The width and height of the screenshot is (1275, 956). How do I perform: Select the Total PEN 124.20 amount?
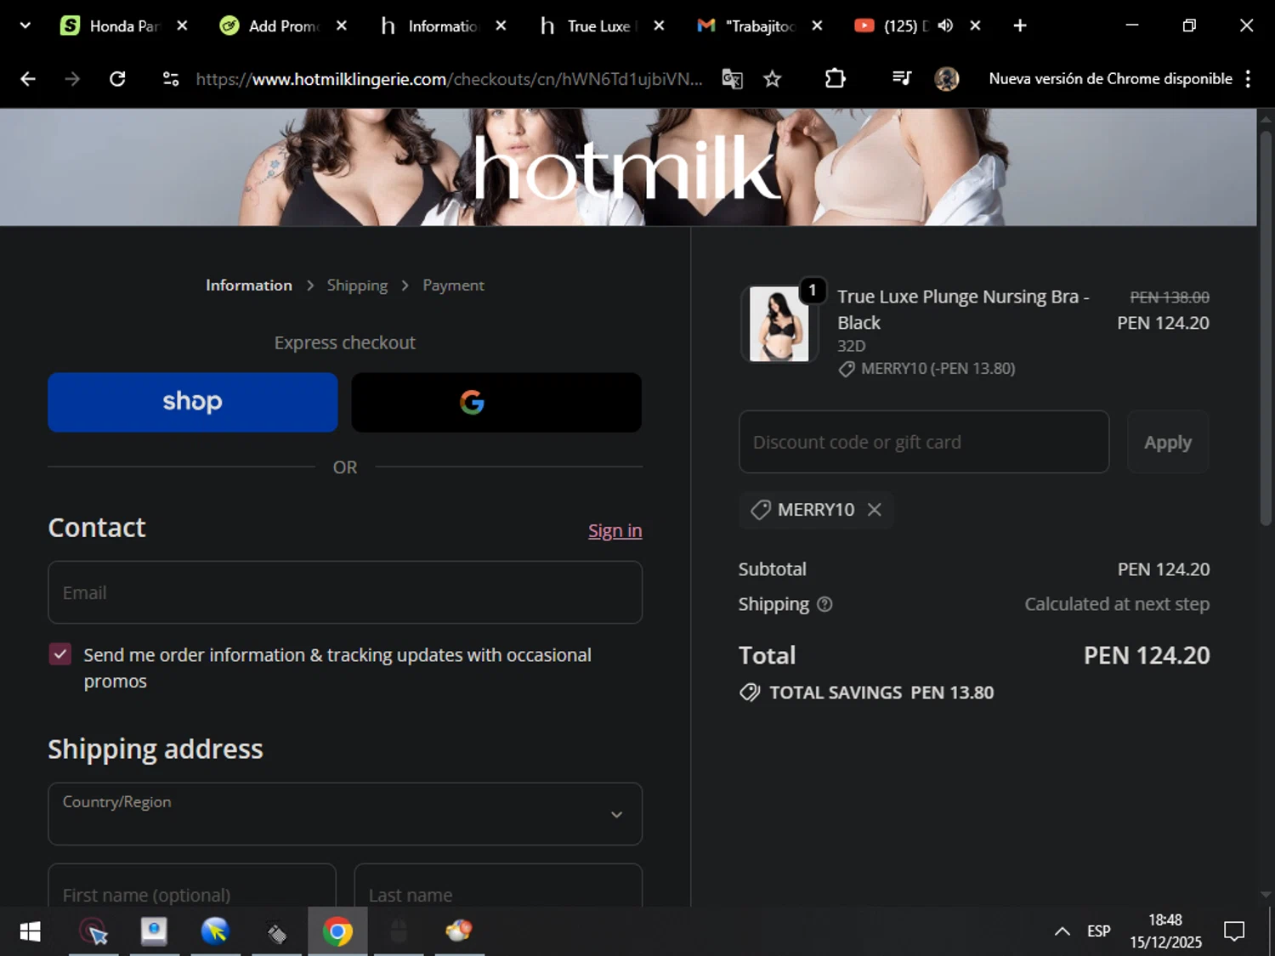pos(1147,655)
